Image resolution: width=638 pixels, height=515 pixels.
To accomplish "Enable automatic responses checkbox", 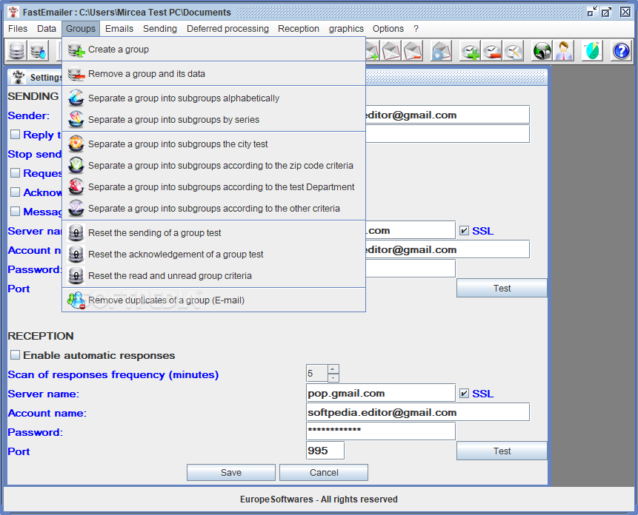I will click(15, 355).
